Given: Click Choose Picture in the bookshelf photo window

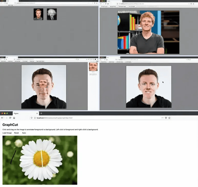Looking at the screenshot, I should tap(104, 6).
